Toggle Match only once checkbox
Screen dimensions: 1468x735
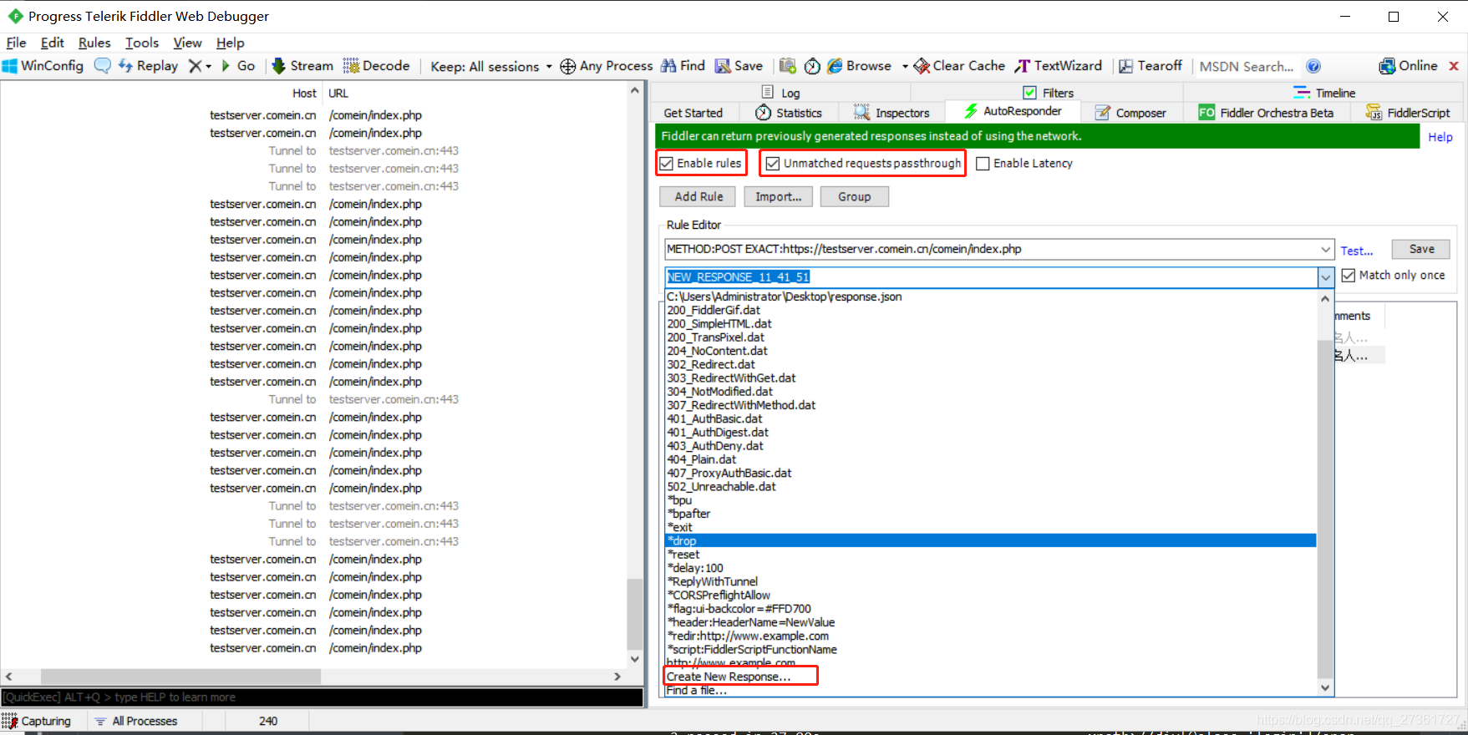(x=1349, y=275)
